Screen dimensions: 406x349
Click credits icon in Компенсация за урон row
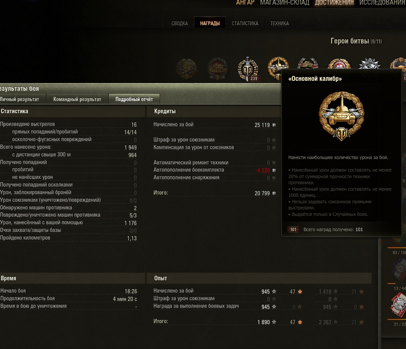[x=274, y=148]
